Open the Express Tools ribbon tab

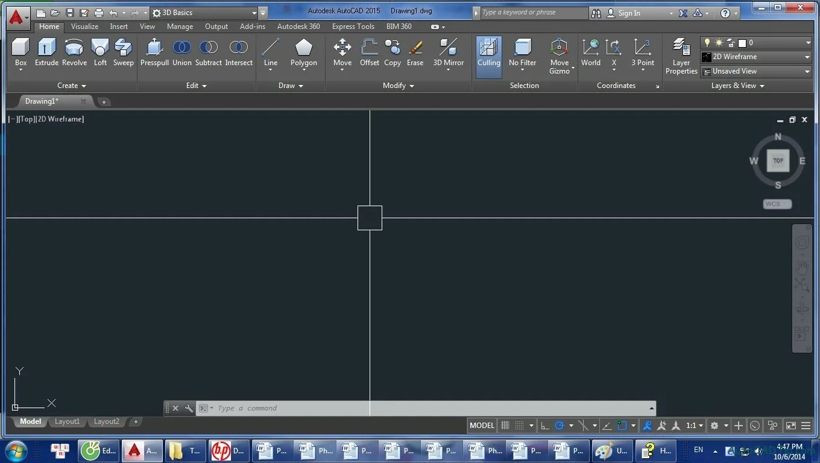tap(353, 27)
